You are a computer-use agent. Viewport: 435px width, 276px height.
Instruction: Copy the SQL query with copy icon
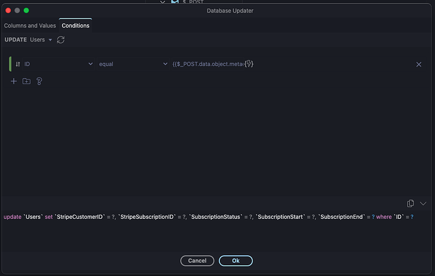(410, 204)
